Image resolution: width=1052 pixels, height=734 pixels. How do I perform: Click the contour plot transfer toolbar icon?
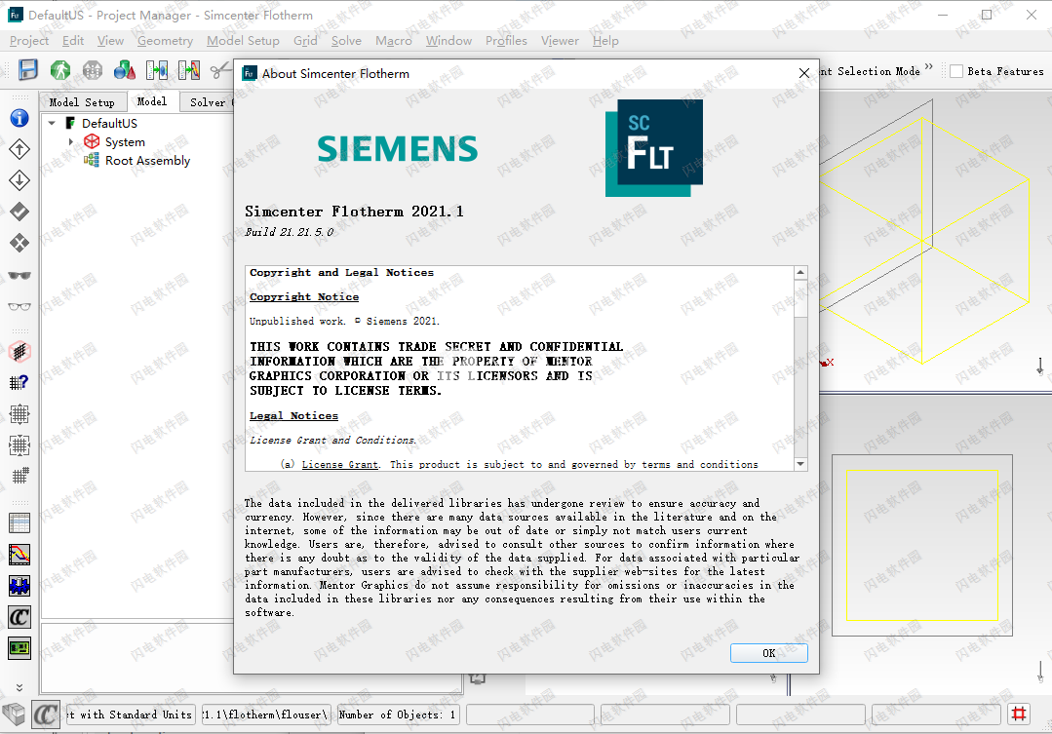click(x=157, y=70)
